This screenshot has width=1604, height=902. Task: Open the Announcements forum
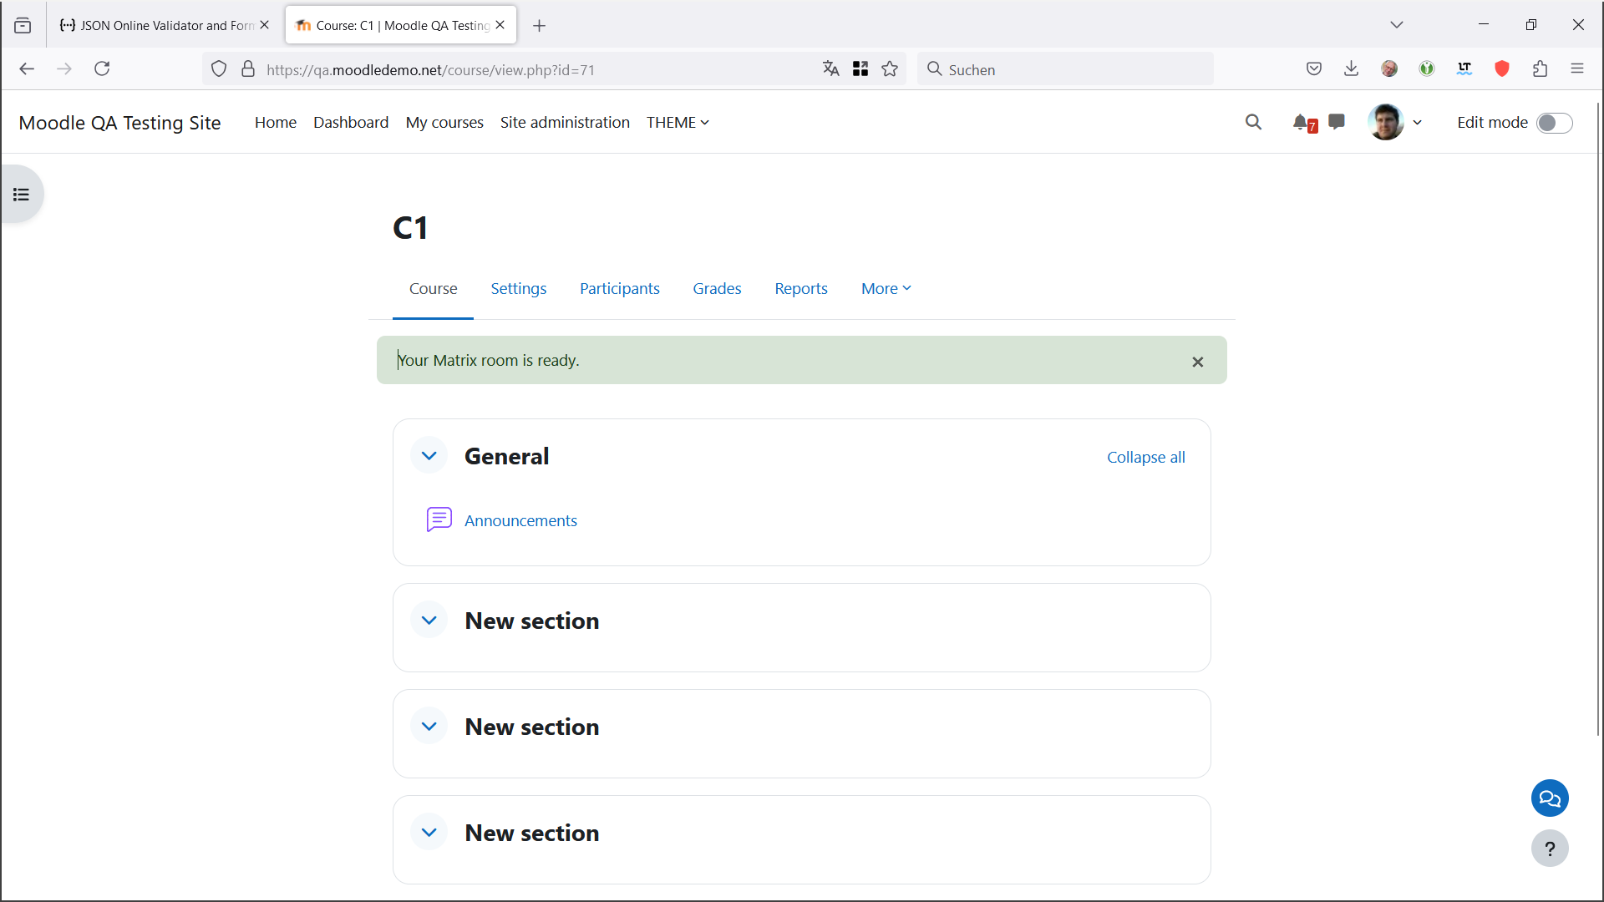[x=520, y=520]
